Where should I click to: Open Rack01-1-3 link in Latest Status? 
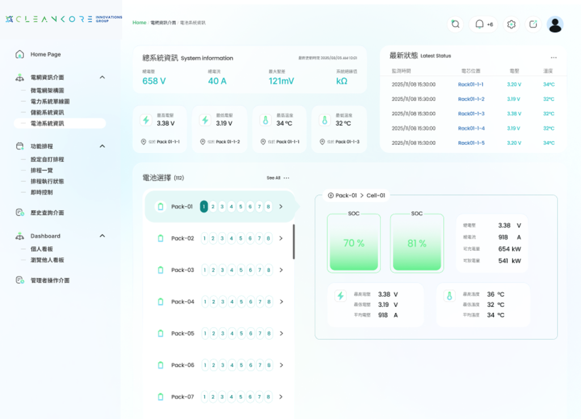tap(471, 114)
